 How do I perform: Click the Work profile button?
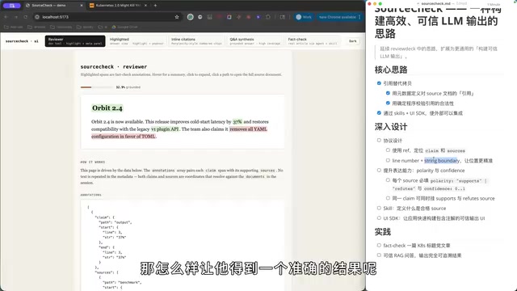point(304,17)
